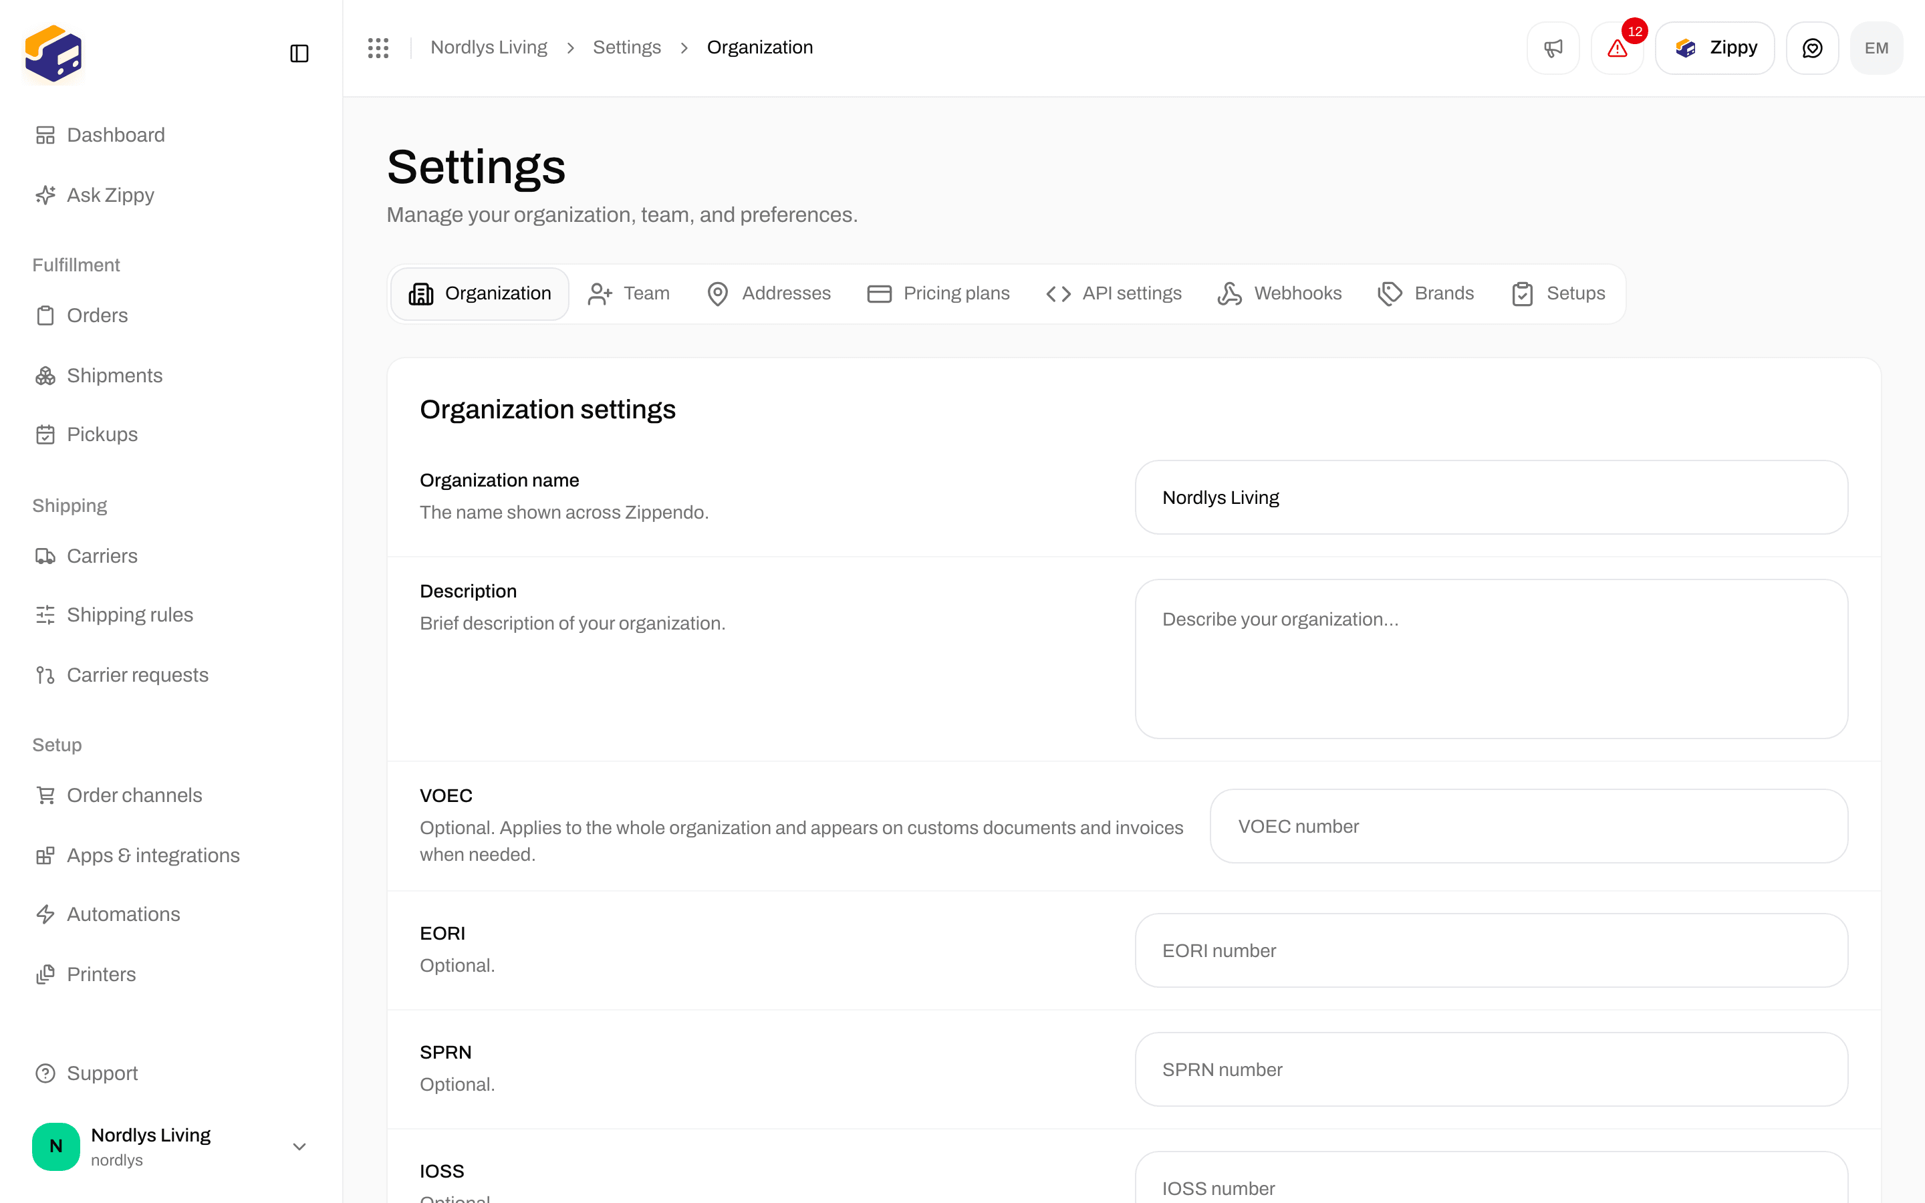The image size is (1925, 1203).
Task: Go to Carriers
Action: (171, 556)
